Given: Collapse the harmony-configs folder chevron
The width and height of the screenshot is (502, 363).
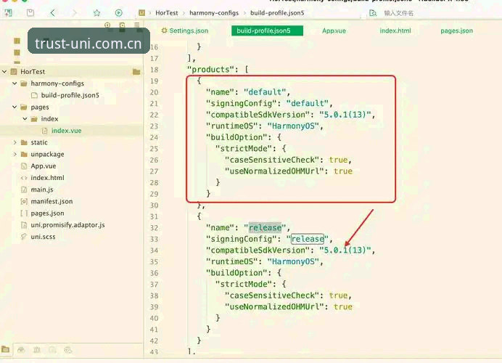Looking at the screenshot, I should tap(15, 83).
